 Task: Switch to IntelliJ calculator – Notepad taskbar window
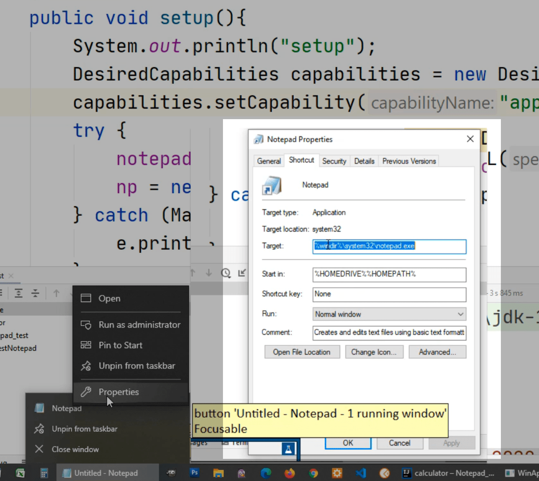click(448, 473)
